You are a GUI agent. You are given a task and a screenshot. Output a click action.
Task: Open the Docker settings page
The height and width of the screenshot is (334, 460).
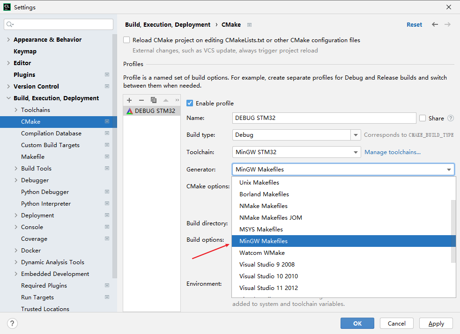coord(31,250)
